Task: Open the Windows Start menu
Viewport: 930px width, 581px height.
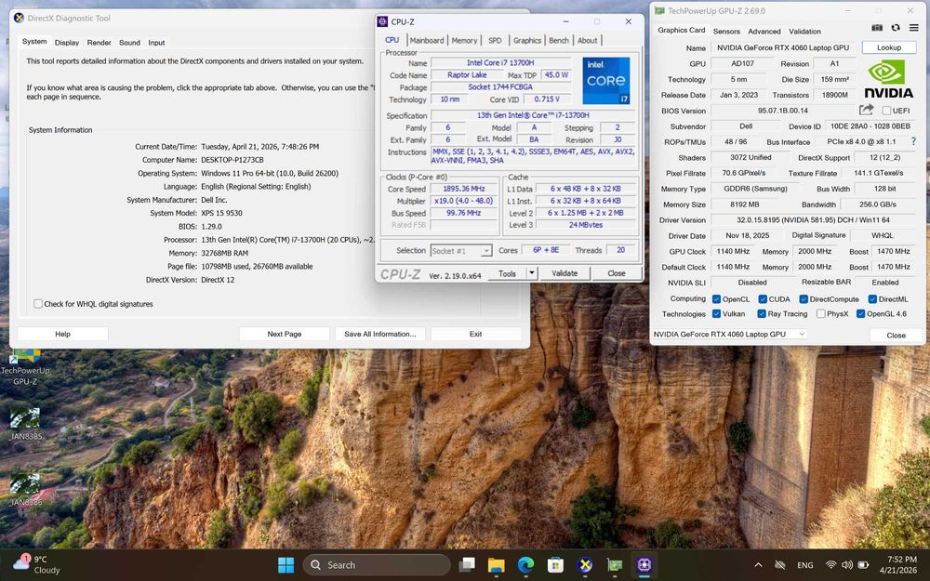Action: coord(286,565)
